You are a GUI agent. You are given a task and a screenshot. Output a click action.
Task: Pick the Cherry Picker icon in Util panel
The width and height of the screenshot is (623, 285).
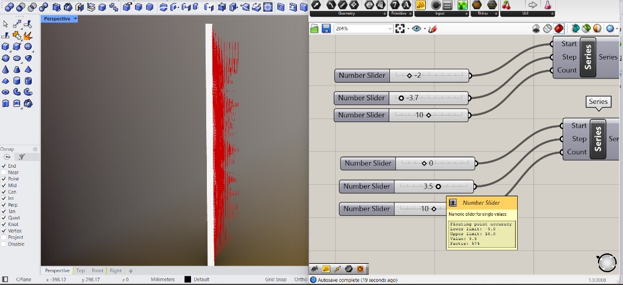tap(506, 5)
